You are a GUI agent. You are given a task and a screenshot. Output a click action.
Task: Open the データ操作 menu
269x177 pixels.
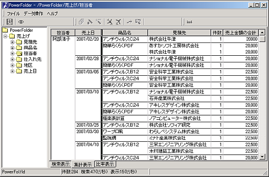(x=33, y=13)
